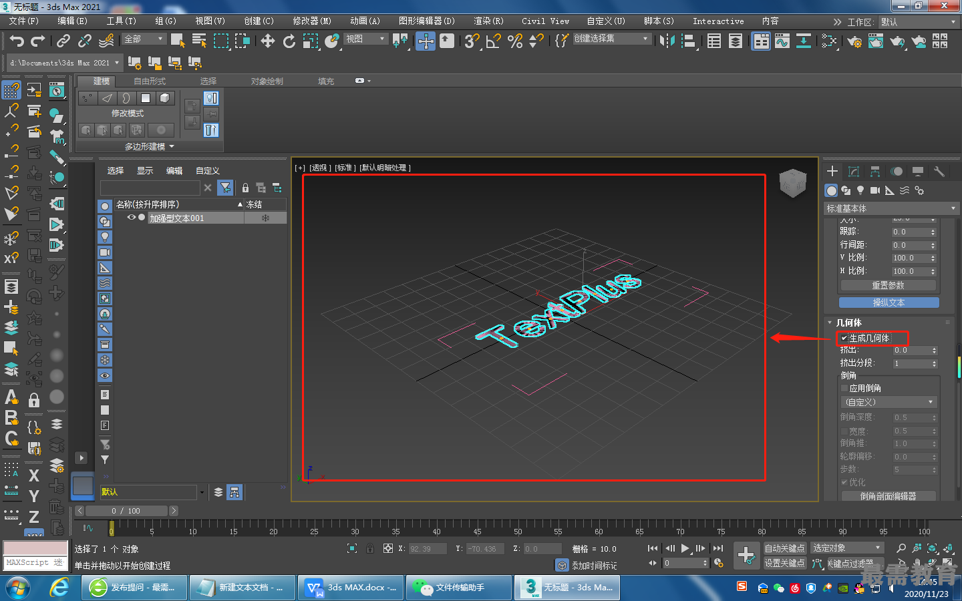
Task: Expand the 多边形建模 ribbon panel
Action: pos(149,146)
